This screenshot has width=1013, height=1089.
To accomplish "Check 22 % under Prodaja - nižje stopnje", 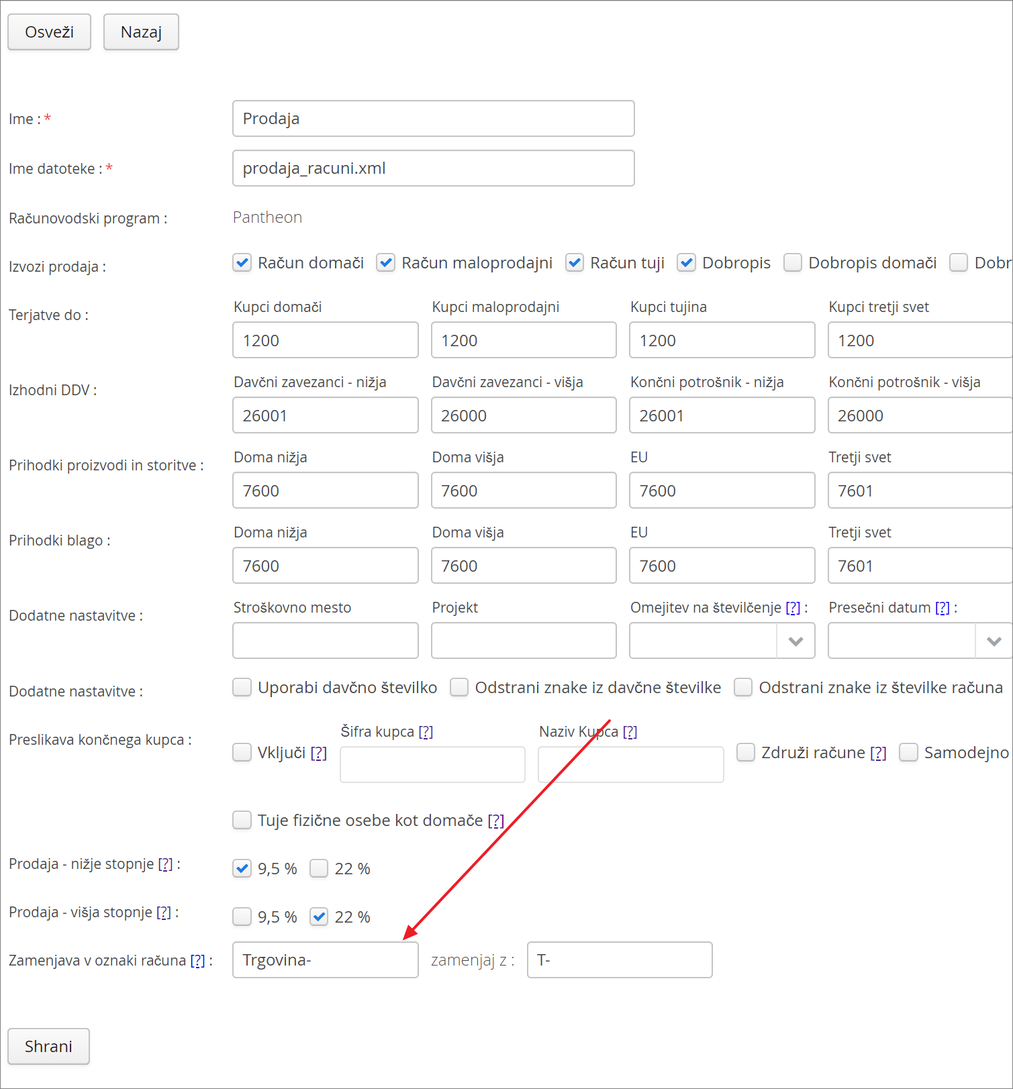I will coord(319,869).
